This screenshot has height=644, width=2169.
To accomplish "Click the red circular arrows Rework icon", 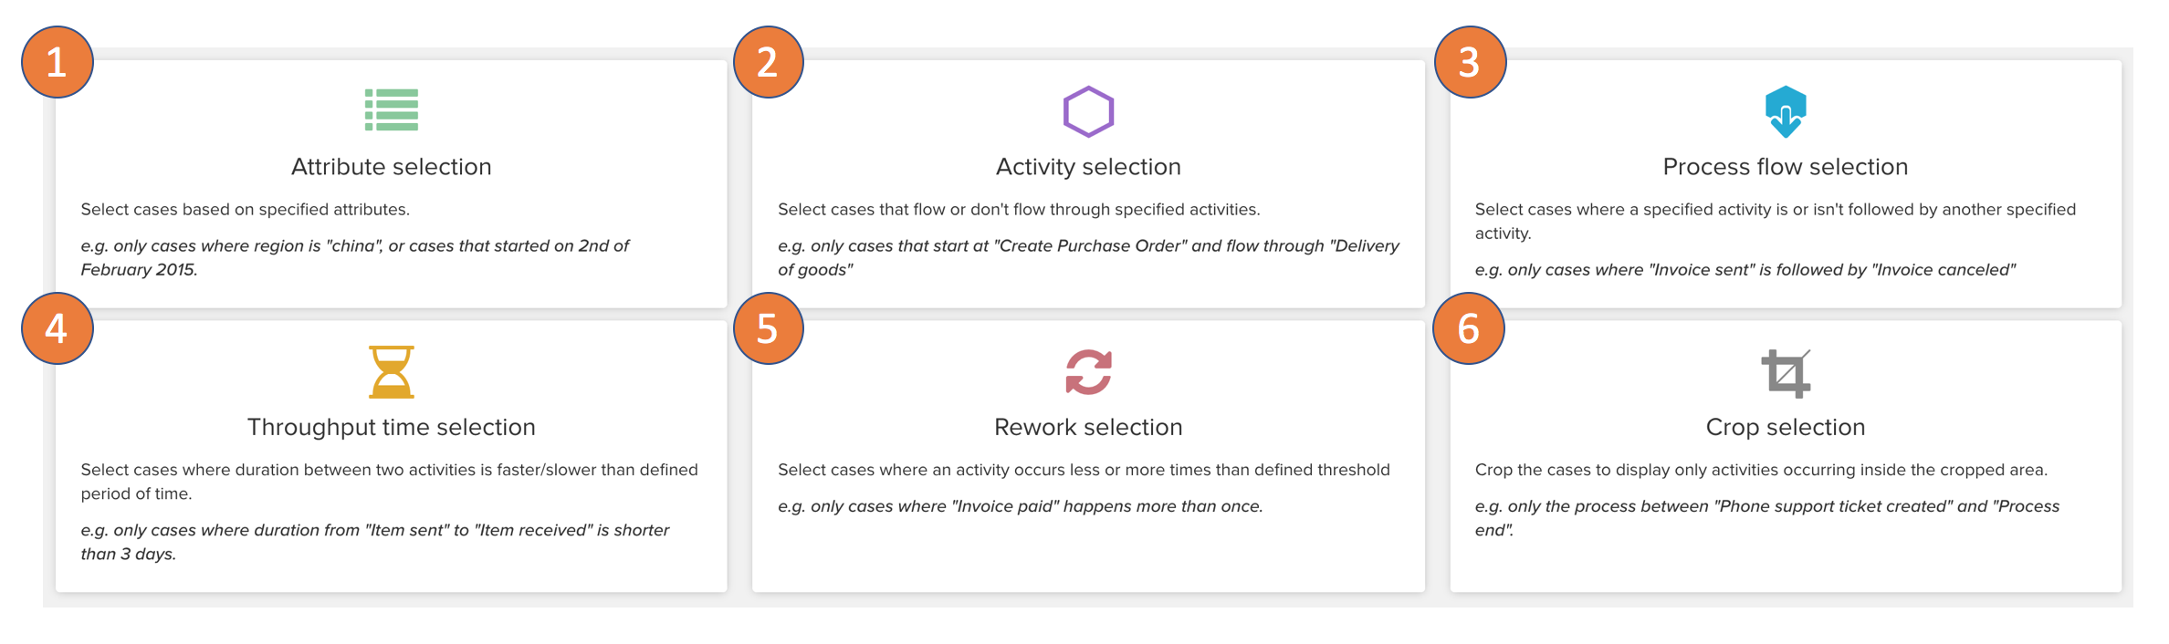I will [x=1088, y=372].
